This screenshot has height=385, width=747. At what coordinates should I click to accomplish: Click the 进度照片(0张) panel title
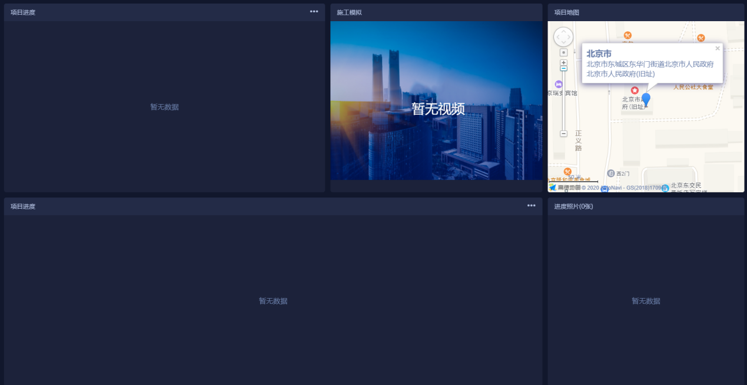[x=573, y=206]
